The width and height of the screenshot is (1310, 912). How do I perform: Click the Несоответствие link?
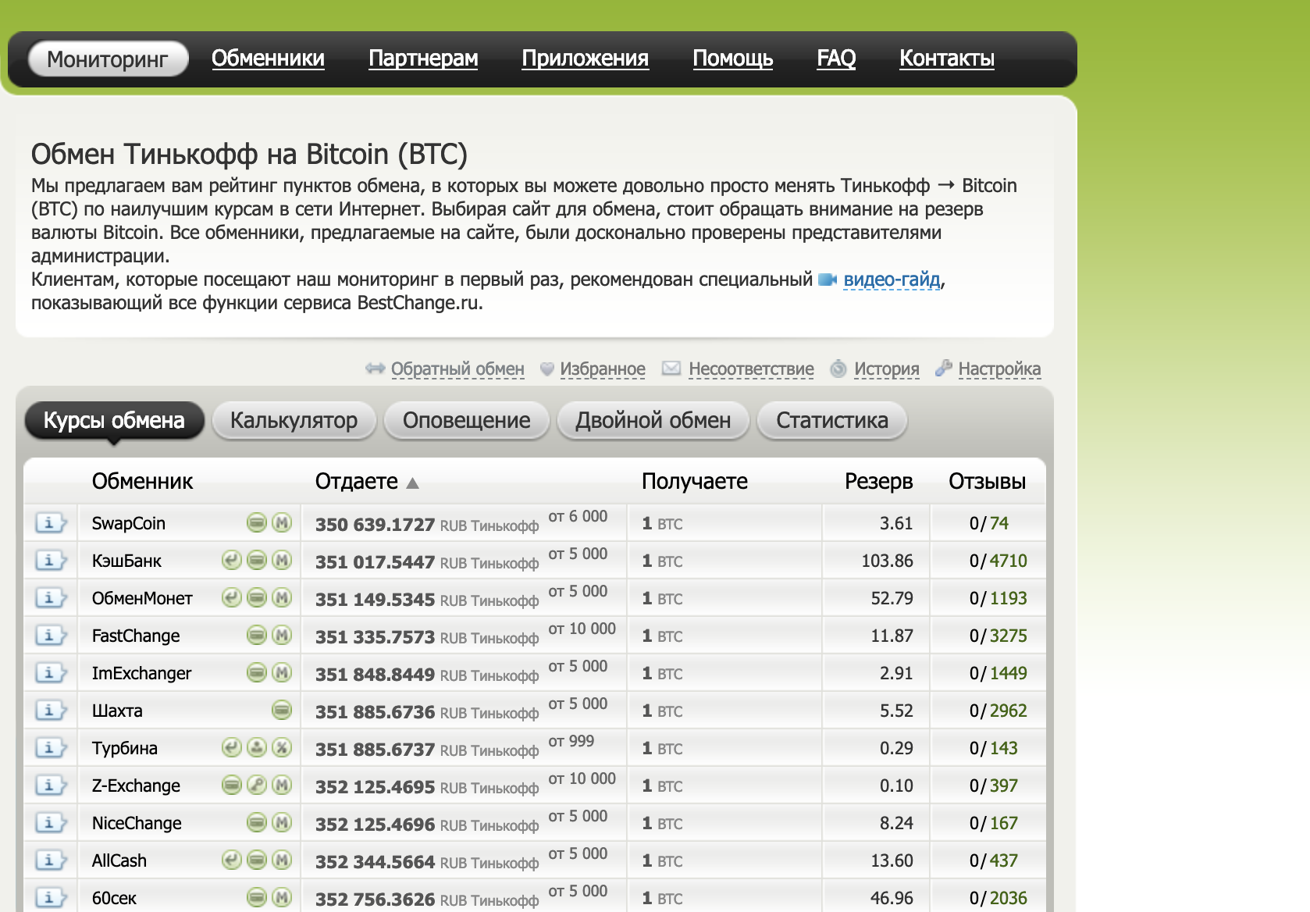pos(751,369)
